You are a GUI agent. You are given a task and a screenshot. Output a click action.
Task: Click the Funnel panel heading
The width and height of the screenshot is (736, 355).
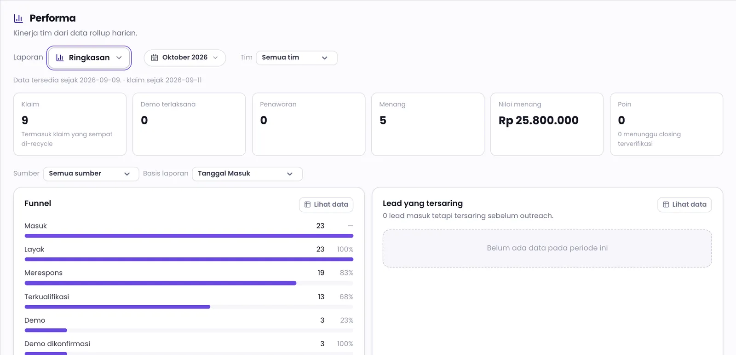(38, 204)
